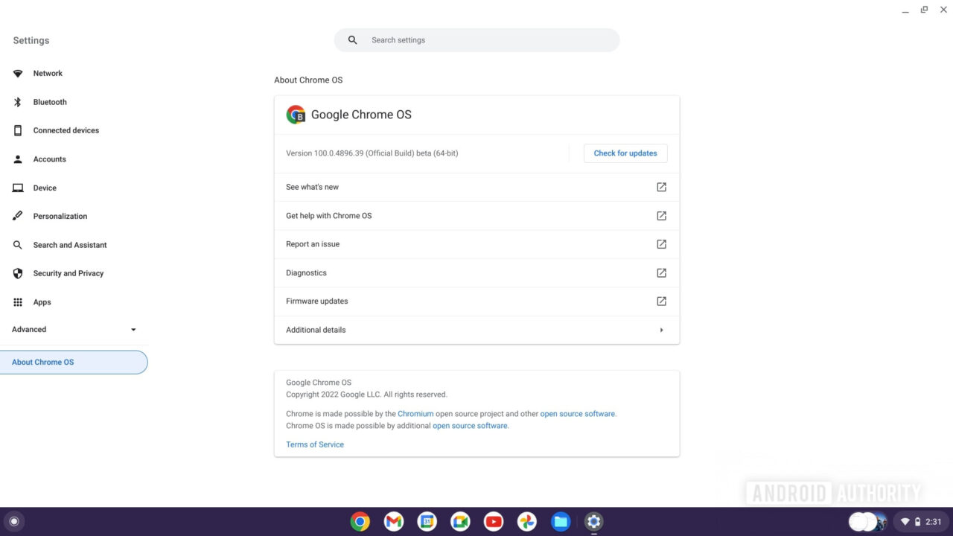Launch Google Photos from the shelf
This screenshot has height=536, width=953.
point(527,521)
